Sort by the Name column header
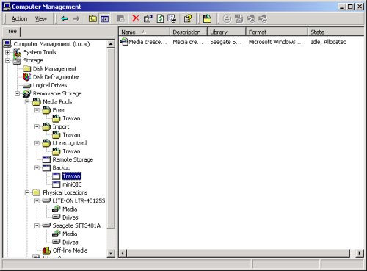The image size is (367, 271). pyautogui.click(x=145, y=32)
